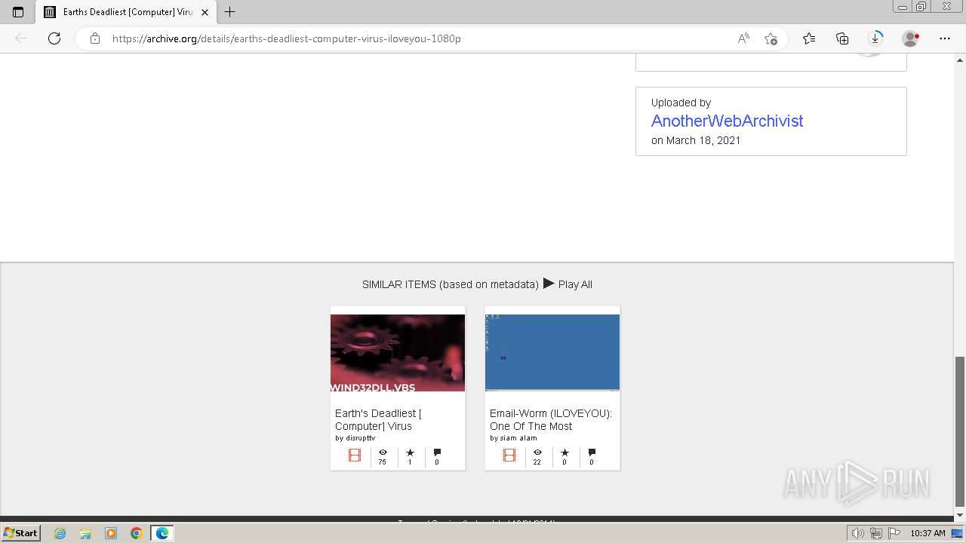This screenshot has height=543, width=966.
Task: Click reviews icon on Email-Worm item
Action: 592,452
